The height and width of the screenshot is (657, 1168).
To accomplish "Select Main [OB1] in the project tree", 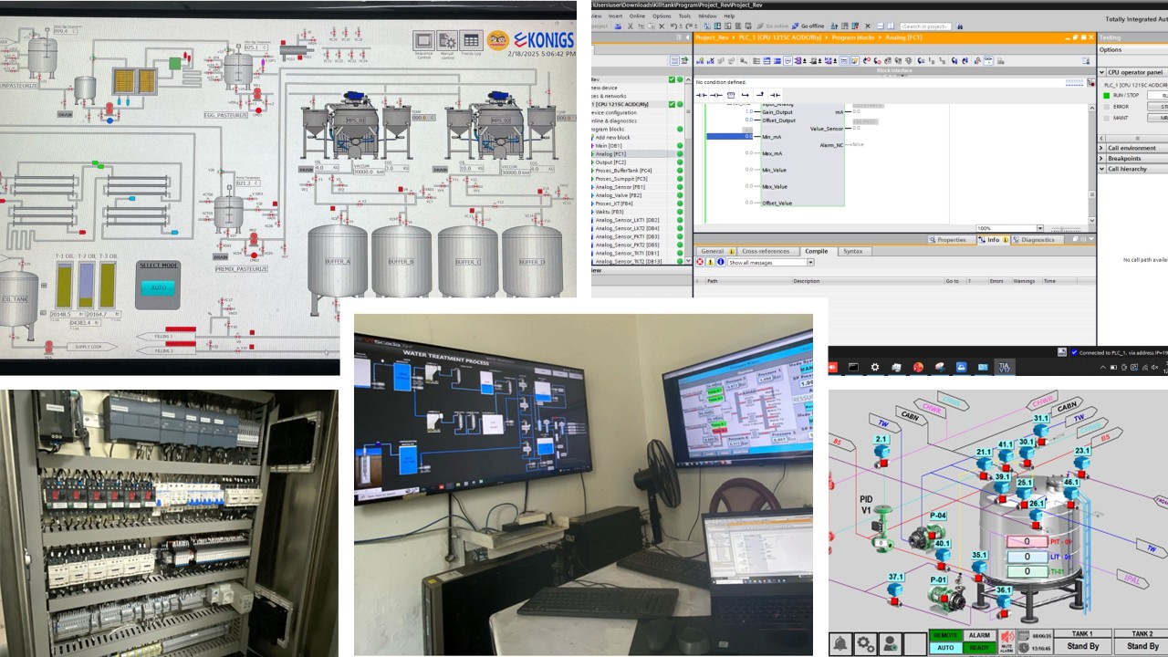I will coord(609,146).
